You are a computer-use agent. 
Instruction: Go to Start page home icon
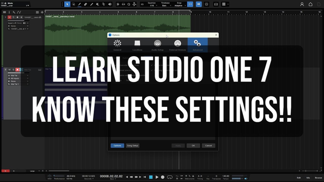click(311, 4)
